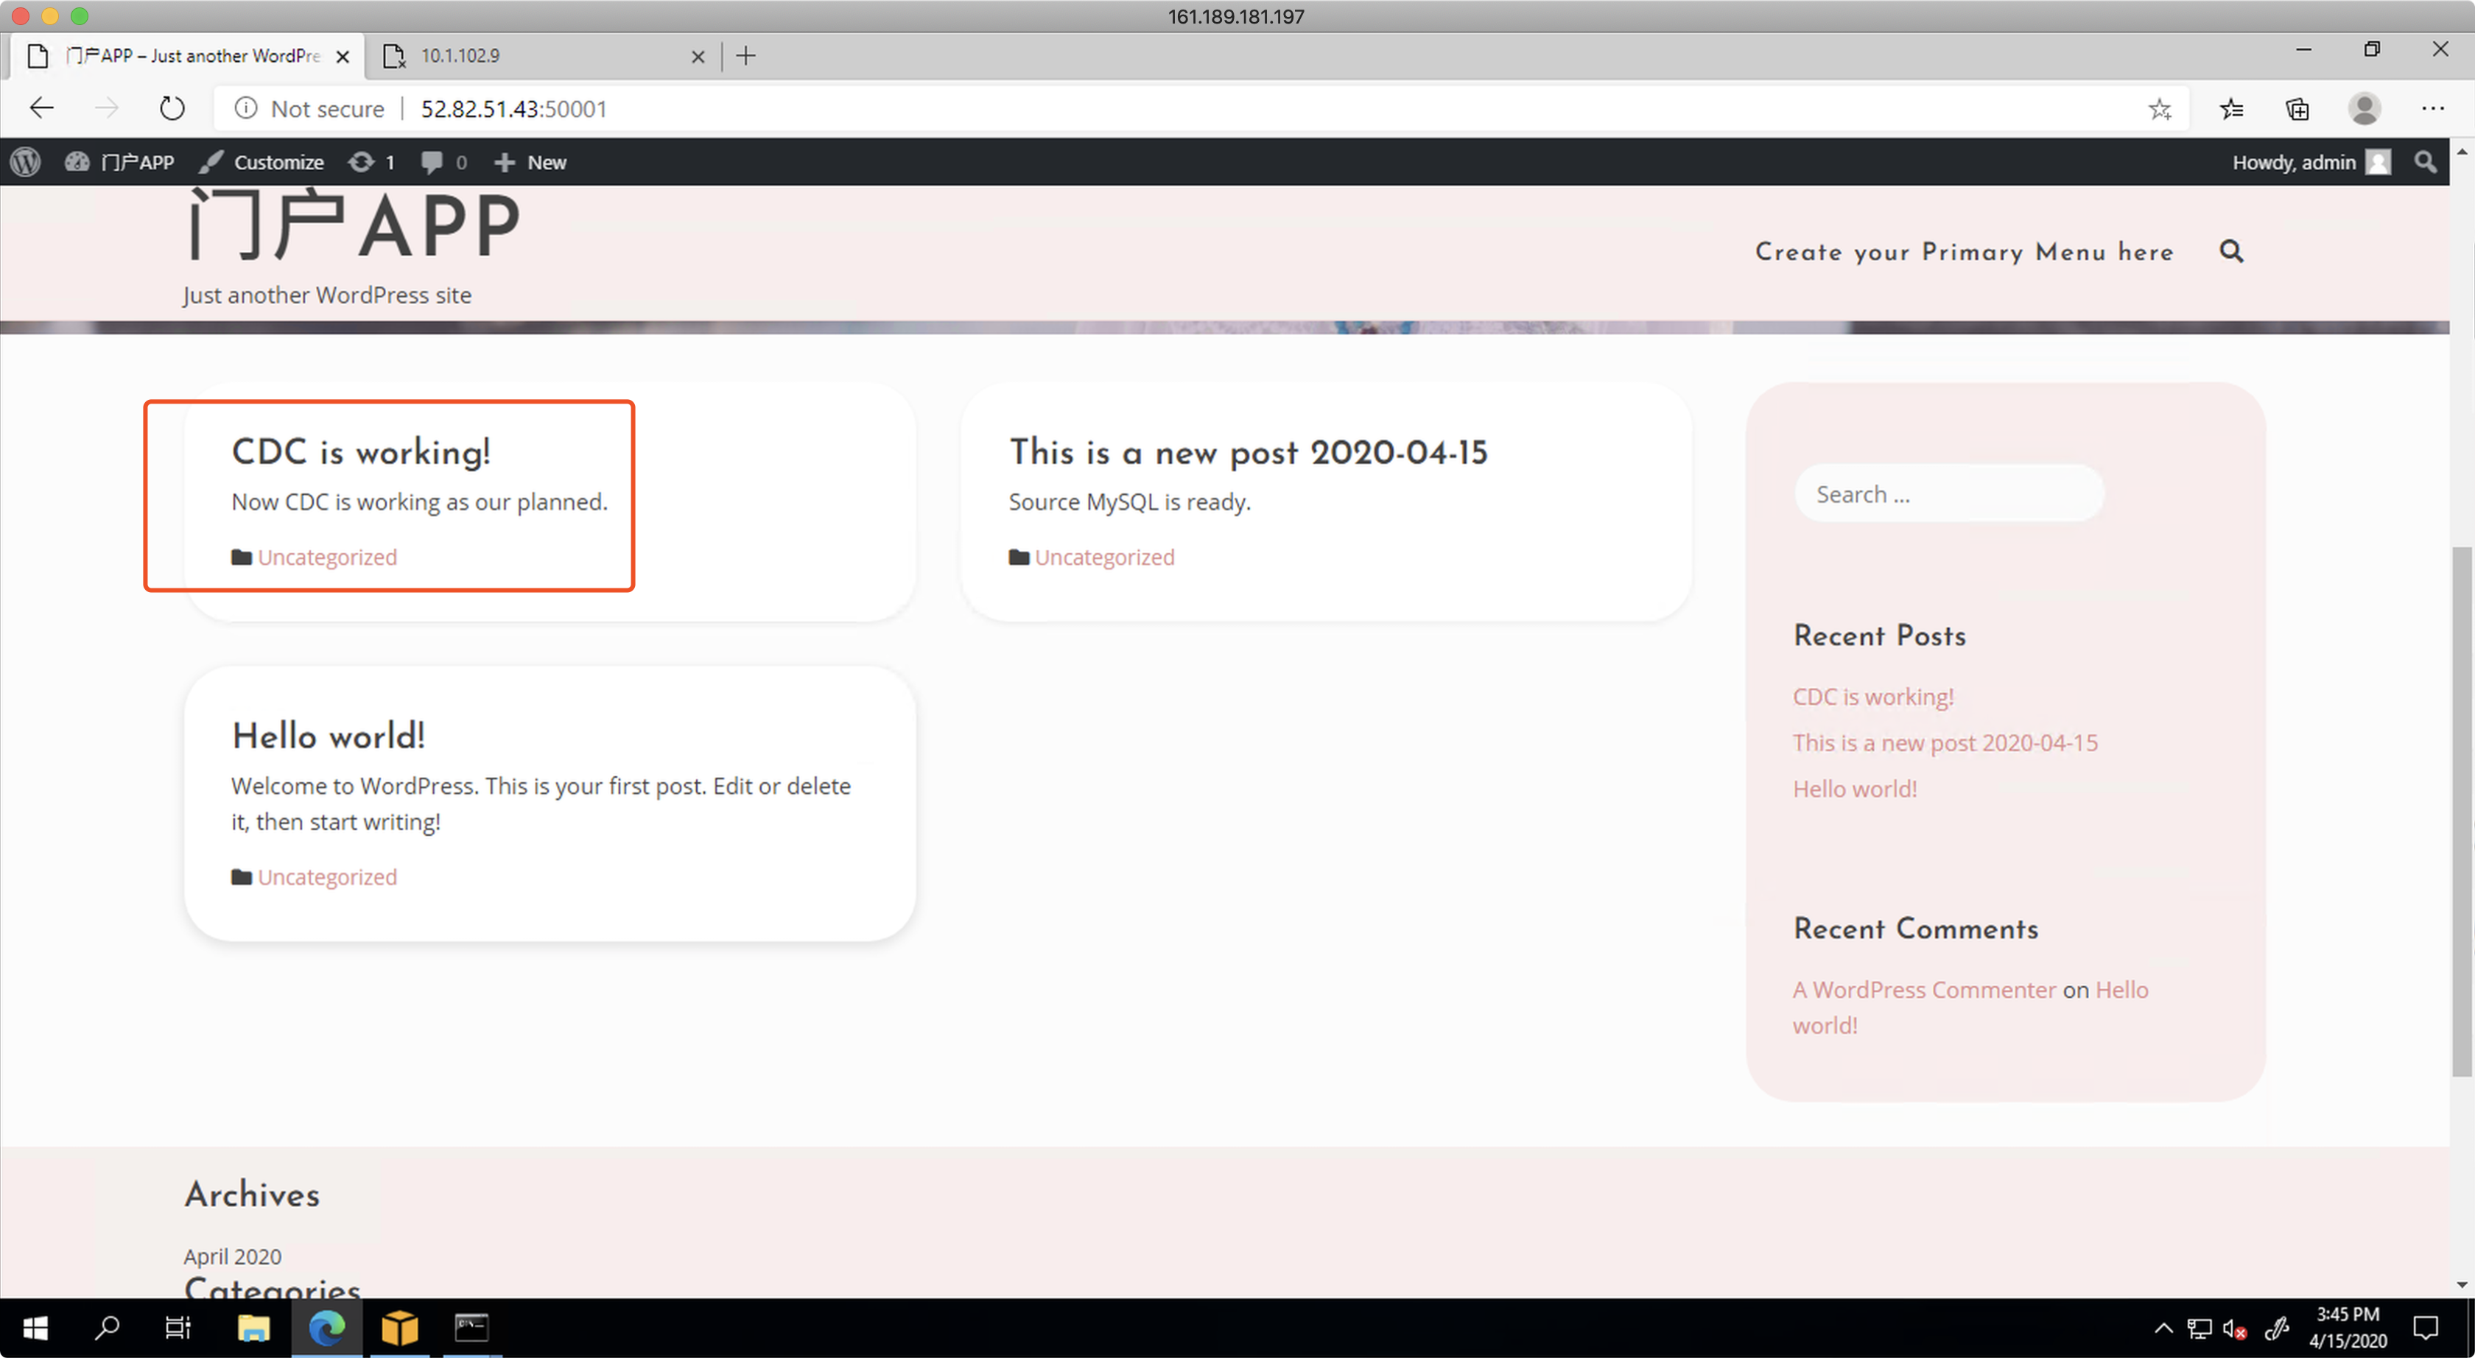Open site header search icon

click(x=2231, y=252)
